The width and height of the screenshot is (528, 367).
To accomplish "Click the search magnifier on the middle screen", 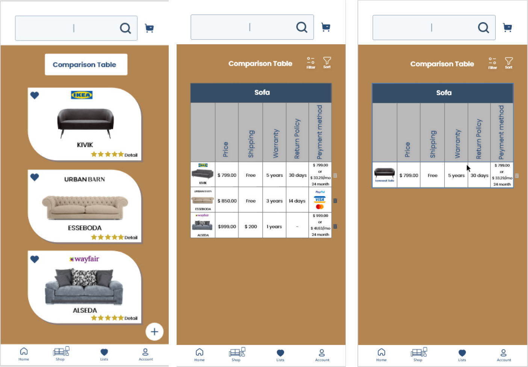I will 301,27.
